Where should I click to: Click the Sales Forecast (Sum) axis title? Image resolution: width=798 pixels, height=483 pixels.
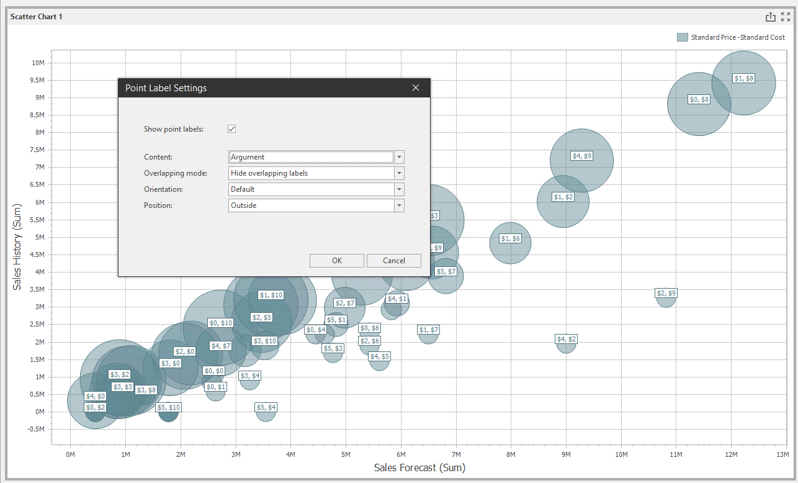tap(419, 467)
